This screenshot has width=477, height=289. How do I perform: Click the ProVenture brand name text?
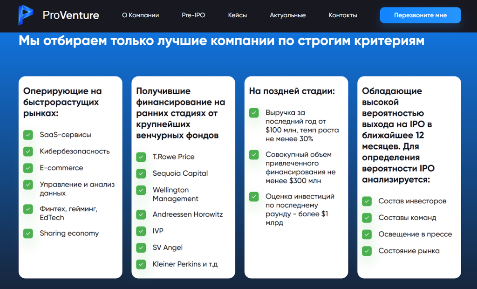(71, 15)
